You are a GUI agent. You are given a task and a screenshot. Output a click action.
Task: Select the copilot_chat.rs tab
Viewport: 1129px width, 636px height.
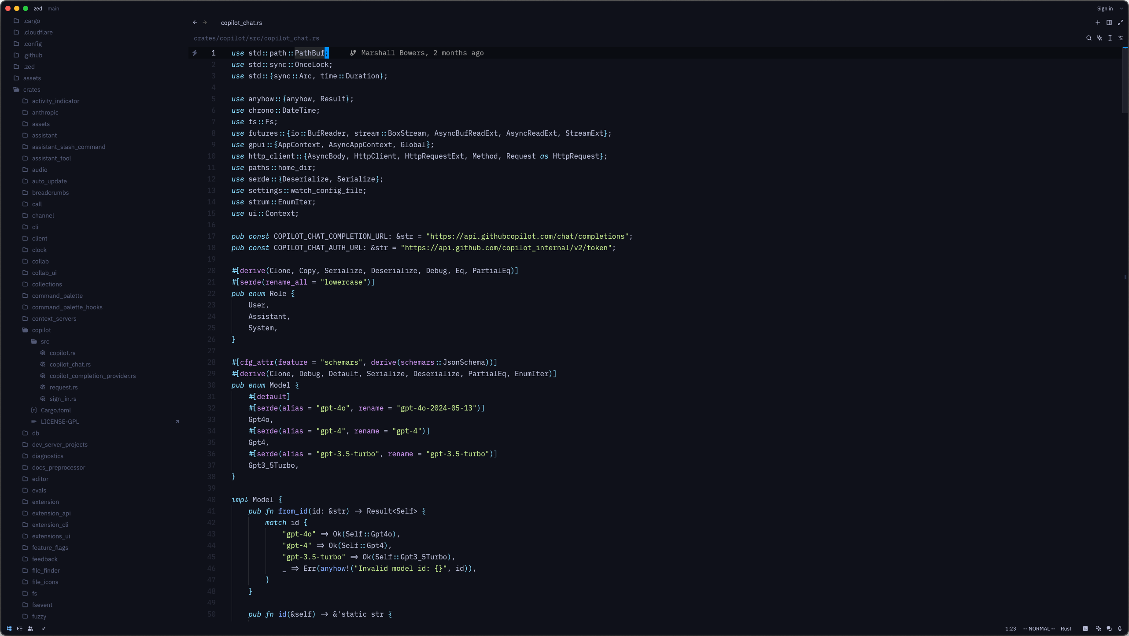241,22
